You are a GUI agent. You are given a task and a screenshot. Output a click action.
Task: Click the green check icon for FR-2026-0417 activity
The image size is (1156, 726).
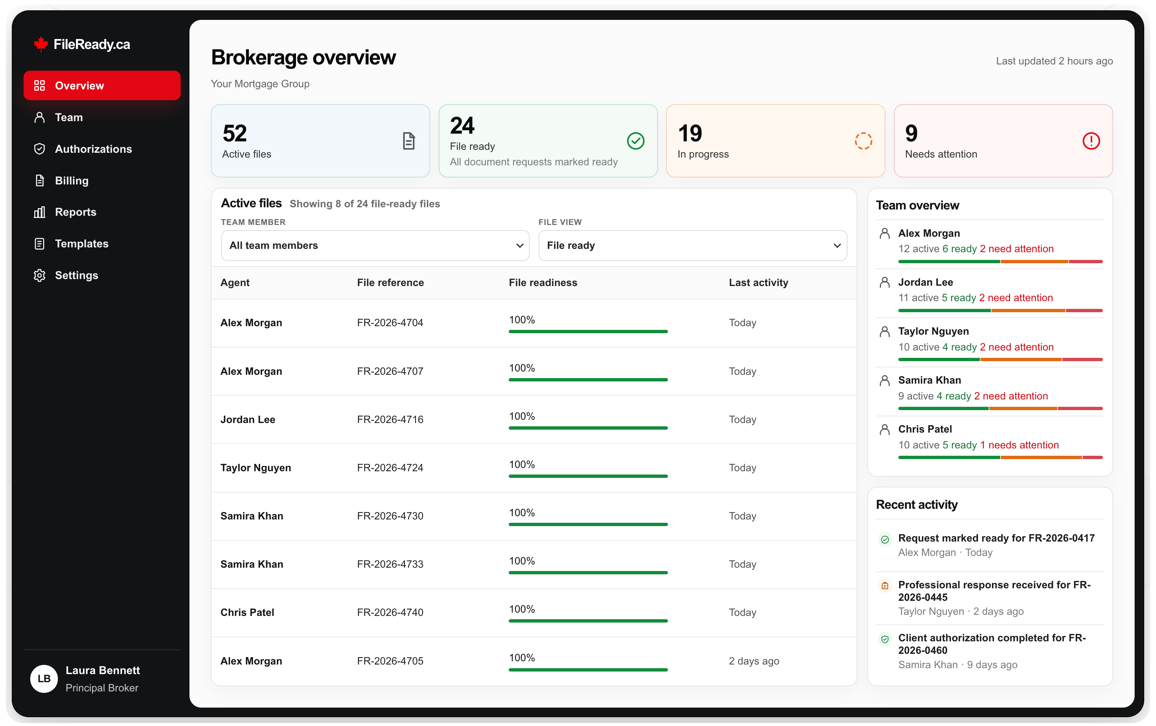pyautogui.click(x=885, y=539)
